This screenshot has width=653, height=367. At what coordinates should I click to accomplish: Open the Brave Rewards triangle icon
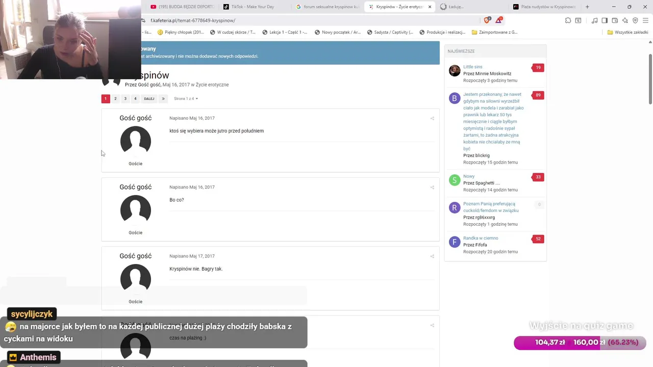point(499,20)
